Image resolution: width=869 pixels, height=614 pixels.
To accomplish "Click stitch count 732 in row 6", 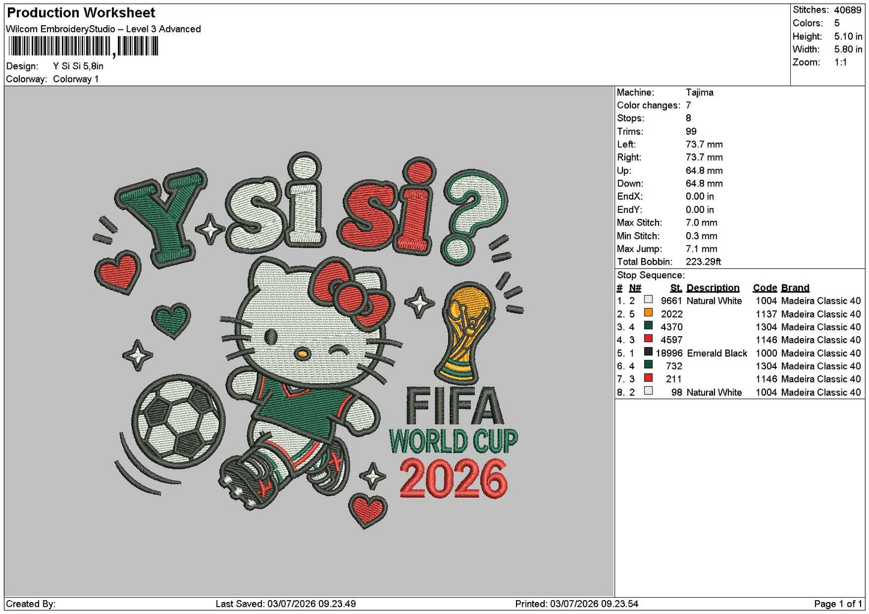I will tap(674, 366).
